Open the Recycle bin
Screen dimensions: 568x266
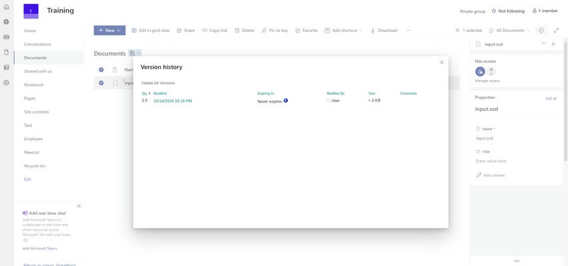[35, 166]
